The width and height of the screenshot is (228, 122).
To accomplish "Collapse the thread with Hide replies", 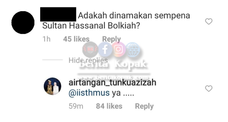I will (x=88, y=60).
